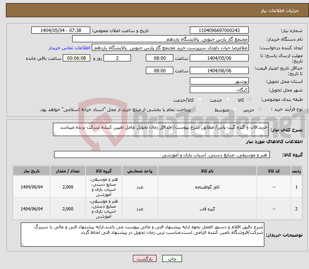Click the need date in کاور گواهینامه row
Screen dimensions: 309x269
(31, 187)
